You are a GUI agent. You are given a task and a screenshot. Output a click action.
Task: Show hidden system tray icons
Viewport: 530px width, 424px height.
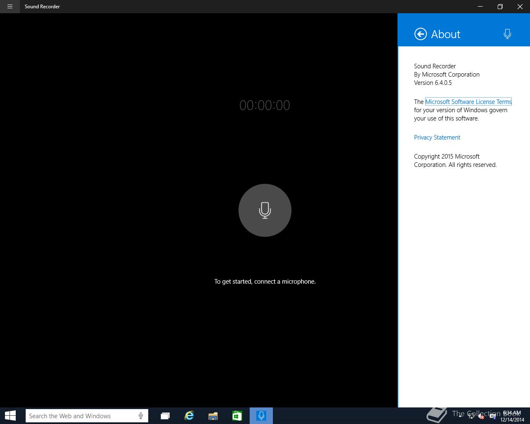point(460,416)
